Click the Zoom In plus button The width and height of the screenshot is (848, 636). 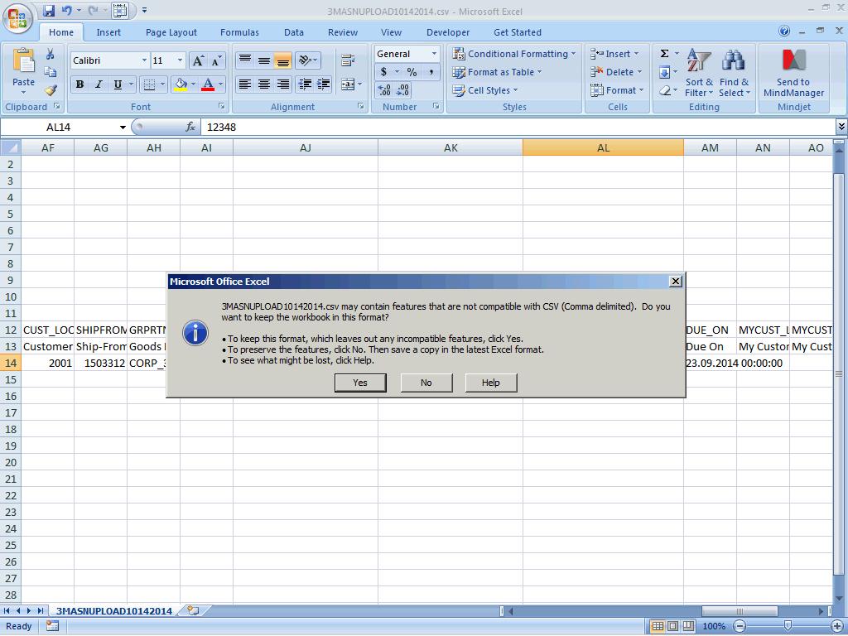click(837, 626)
